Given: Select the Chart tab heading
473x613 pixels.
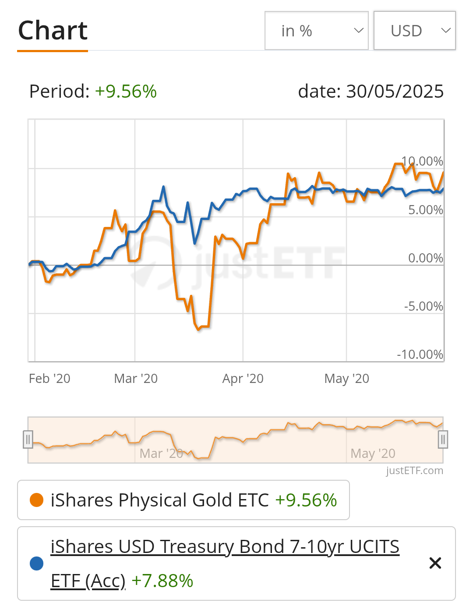Looking at the screenshot, I should coord(53,31).
